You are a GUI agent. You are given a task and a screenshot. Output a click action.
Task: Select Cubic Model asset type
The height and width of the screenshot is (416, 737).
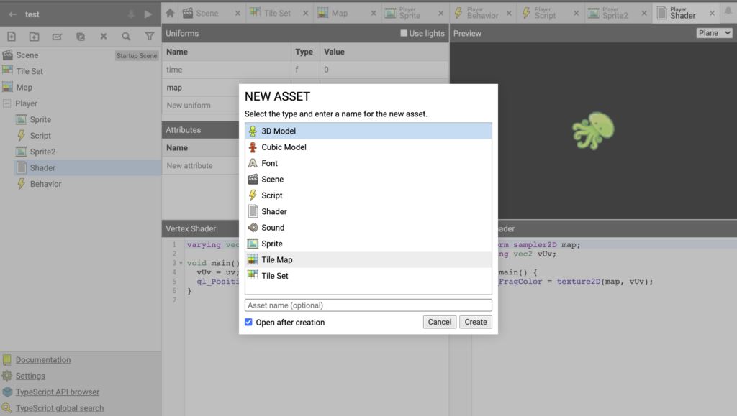[368, 147]
